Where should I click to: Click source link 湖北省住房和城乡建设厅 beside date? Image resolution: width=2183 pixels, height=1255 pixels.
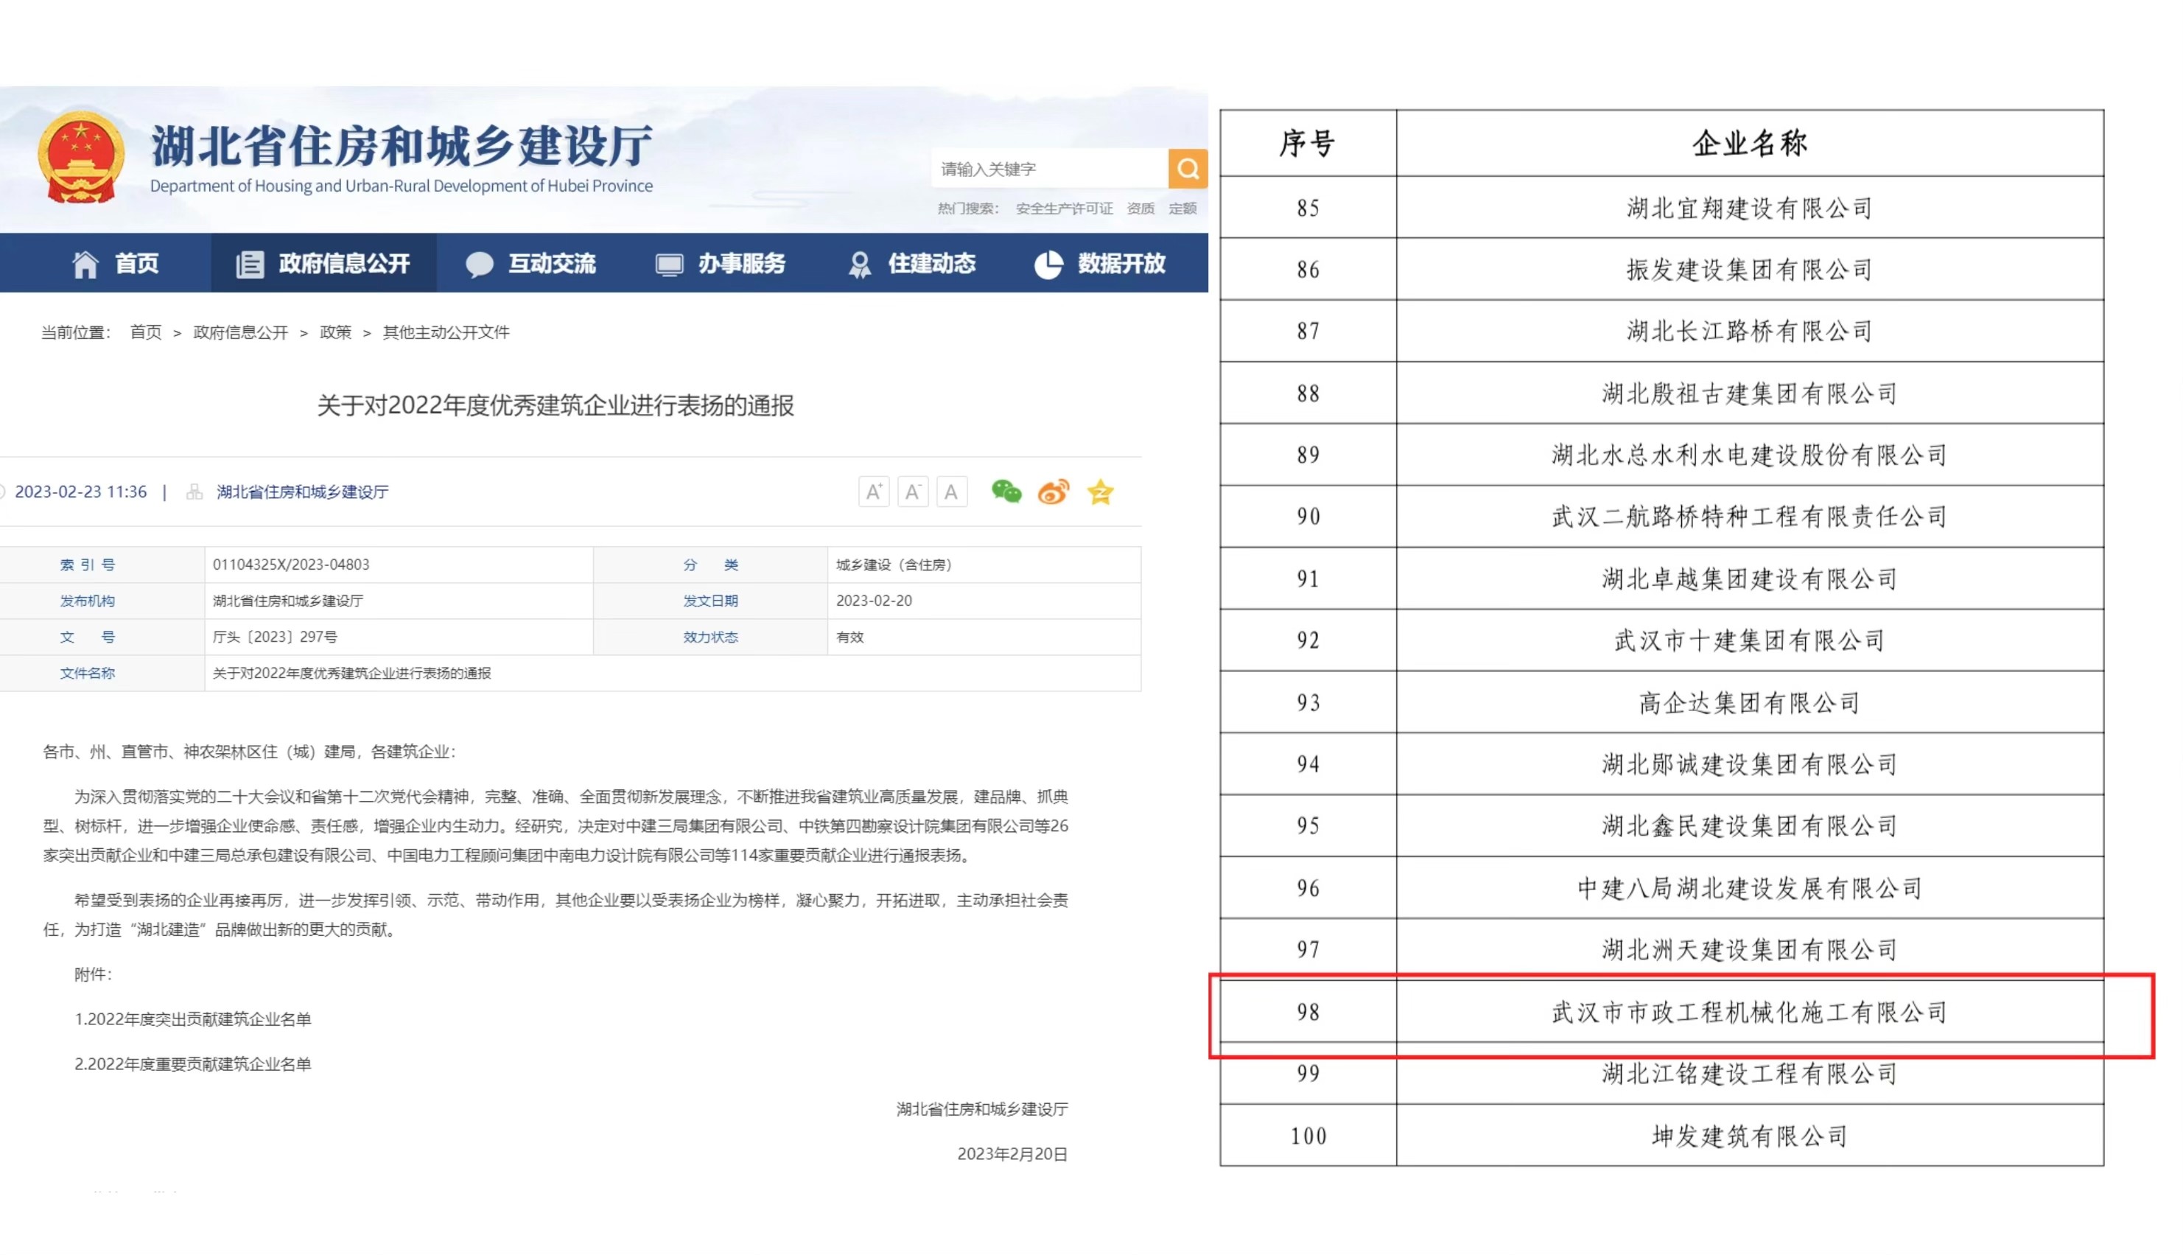click(x=302, y=492)
